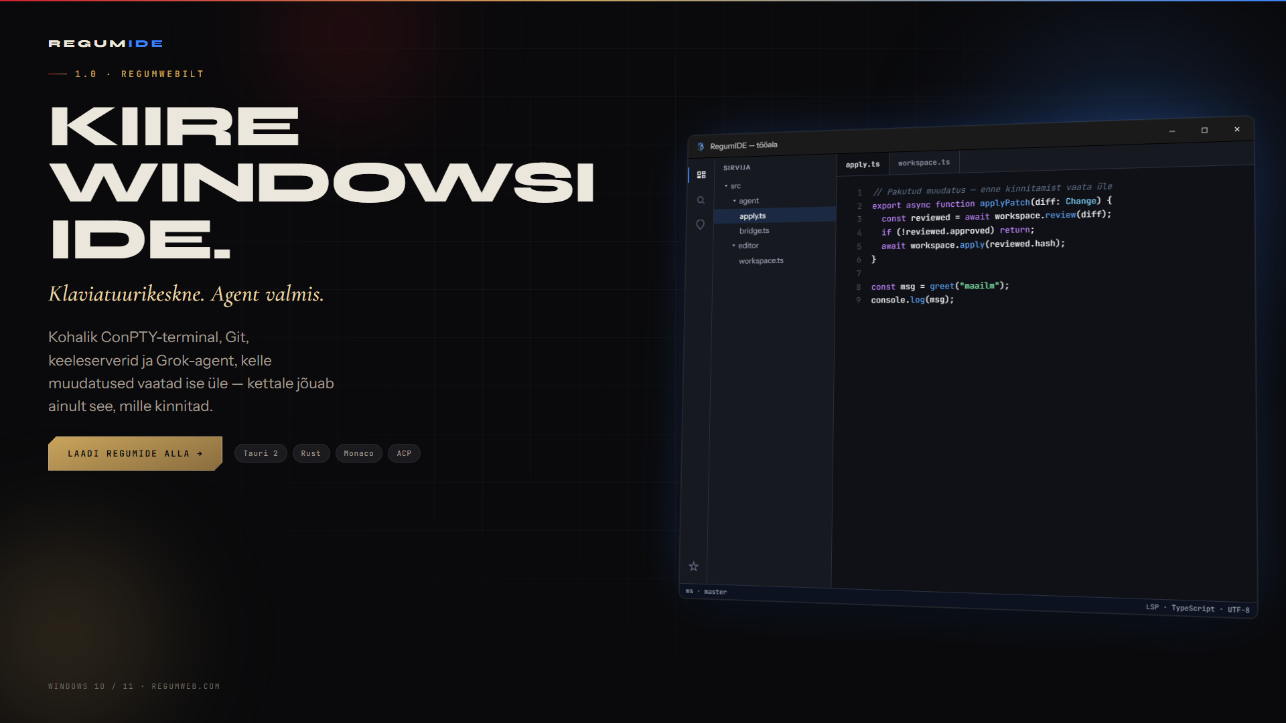Click LSP in the status bar
Image resolution: width=1286 pixels, height=723 pixels.
pyautogui.click(x=1152, y=607)
